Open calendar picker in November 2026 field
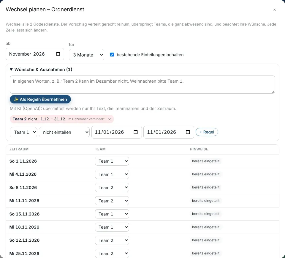This screenshot has height=258, width=285. coord(58,54)
